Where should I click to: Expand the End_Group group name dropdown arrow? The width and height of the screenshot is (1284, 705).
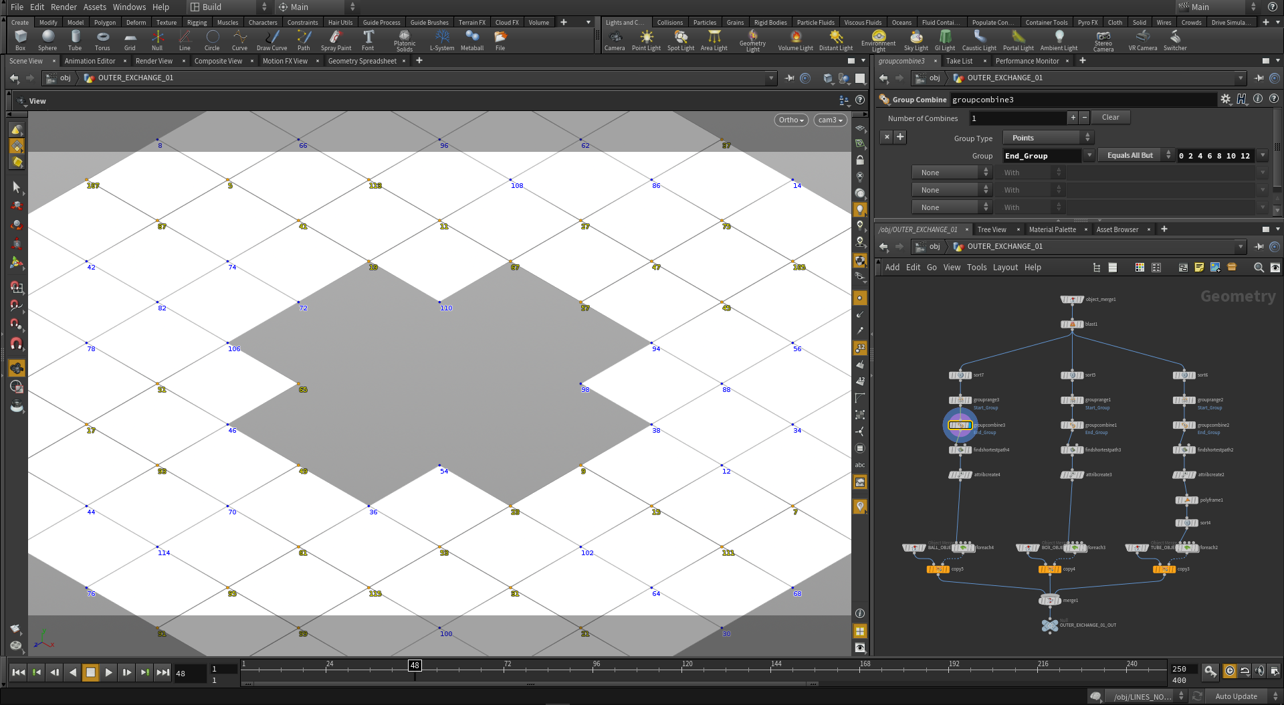1089,155
